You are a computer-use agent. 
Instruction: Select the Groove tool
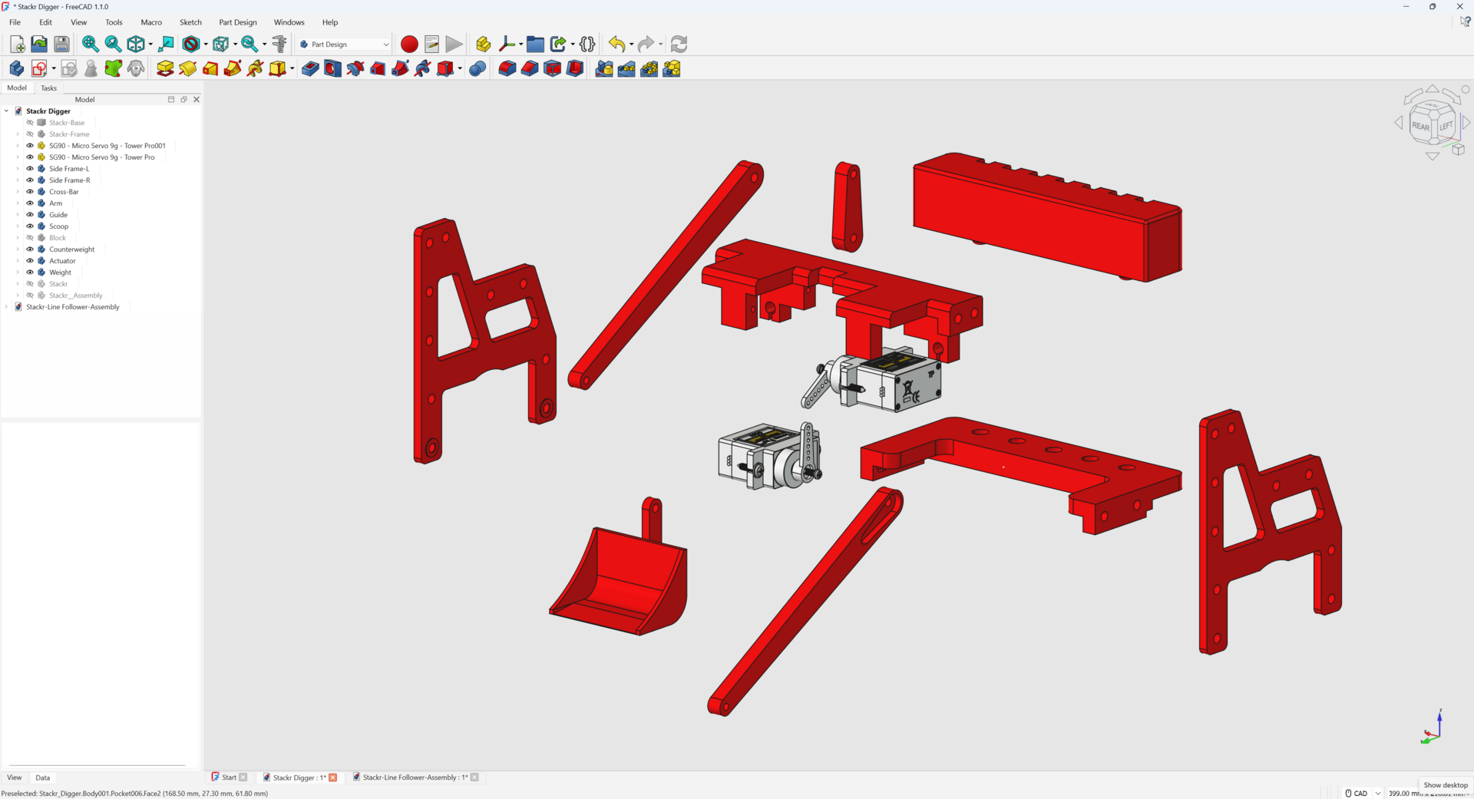click(355, 69)
